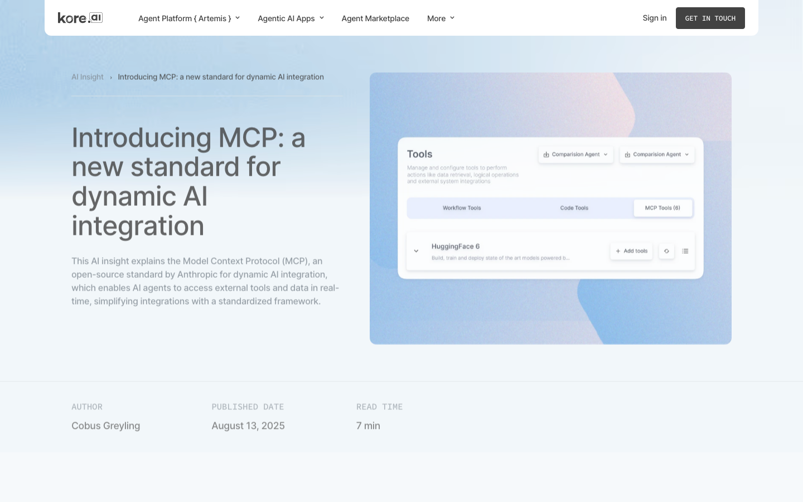Click first Comparision Agent bot icon
The image size is (803, 502).
click(x=546, y=155)
